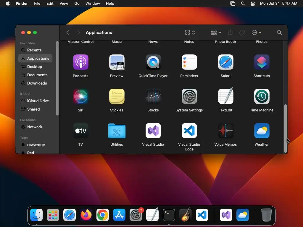Open Network under Locations
This screenshot has width=303, height=227.
pos(35,127)
